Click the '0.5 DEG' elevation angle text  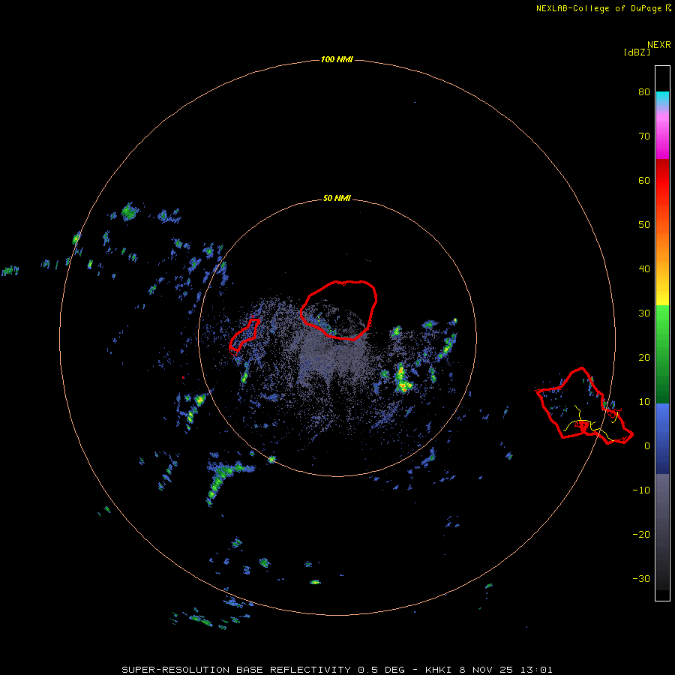pos(381,670)
